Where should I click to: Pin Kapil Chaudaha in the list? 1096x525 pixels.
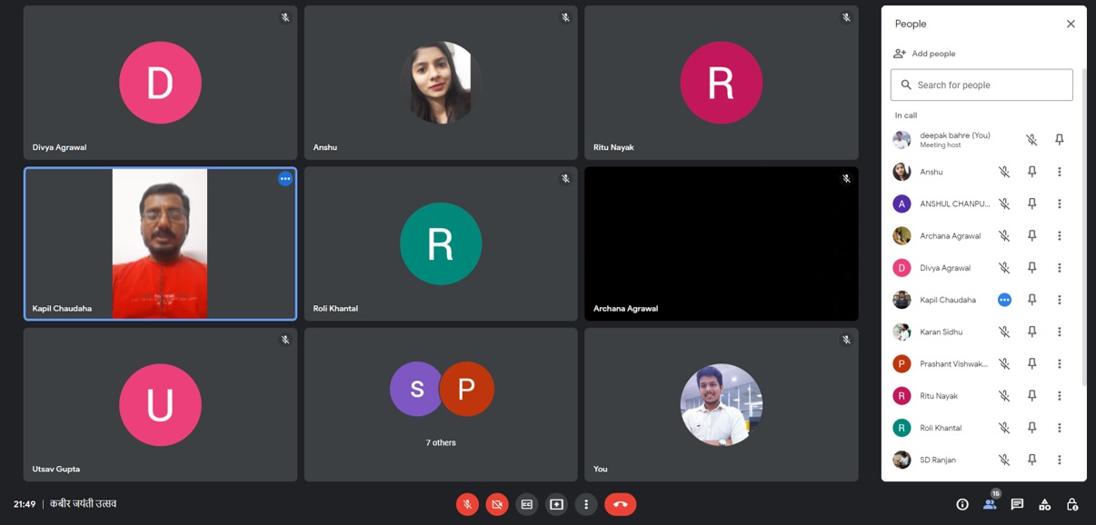(x=1031, y=300)
